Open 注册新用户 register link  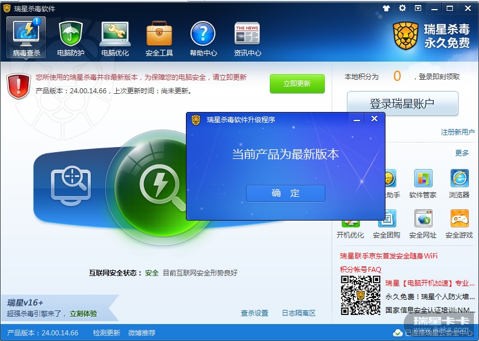[x=457, y=132]
